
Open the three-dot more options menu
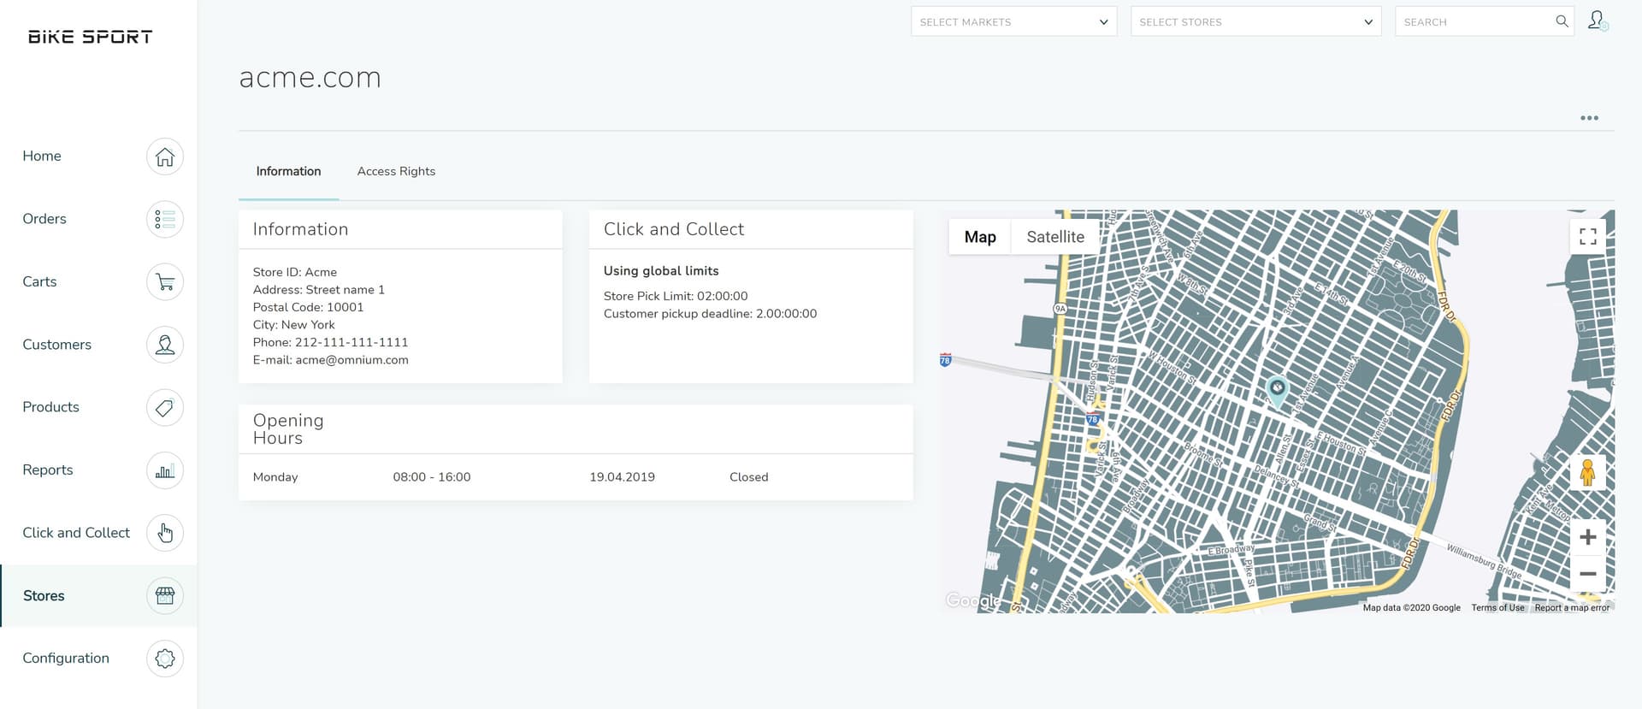[x=1589, y=118]
